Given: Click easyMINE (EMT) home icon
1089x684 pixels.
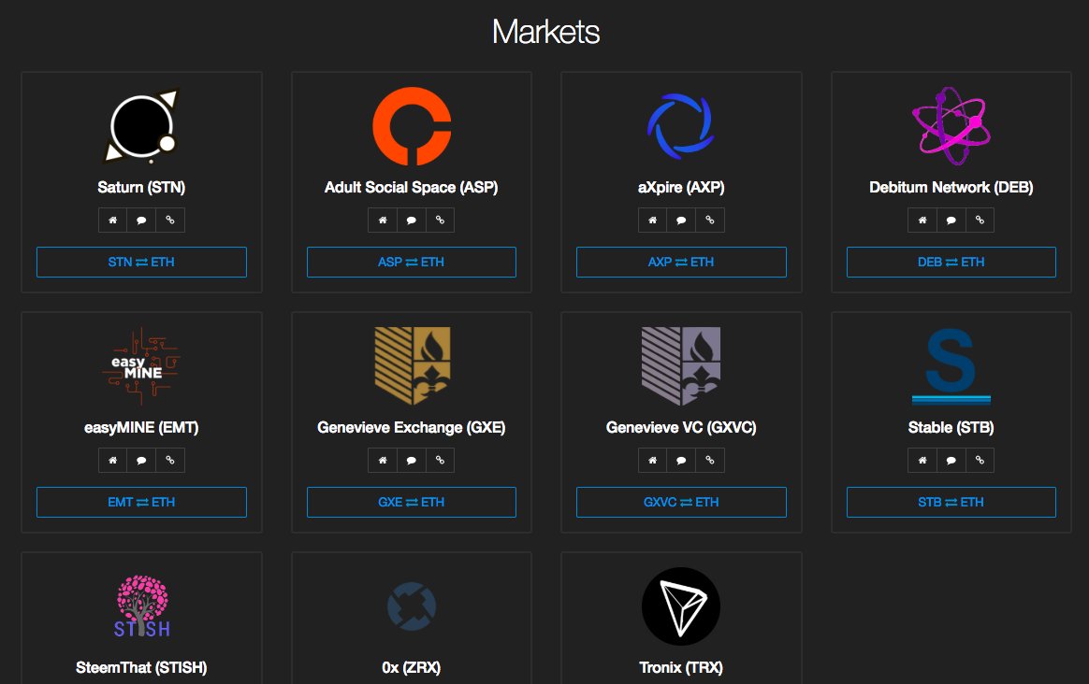Looking at the screenshot, I should 112,460.
